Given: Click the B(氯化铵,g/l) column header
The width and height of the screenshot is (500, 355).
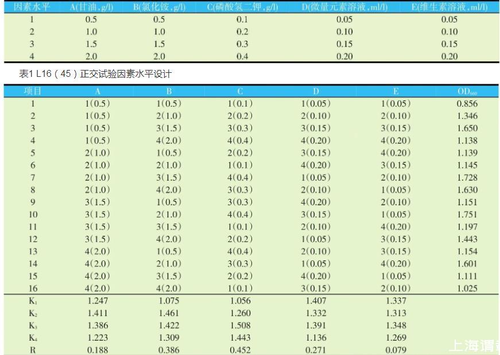Looking at the screenshot, I should [x=159, y=7].
